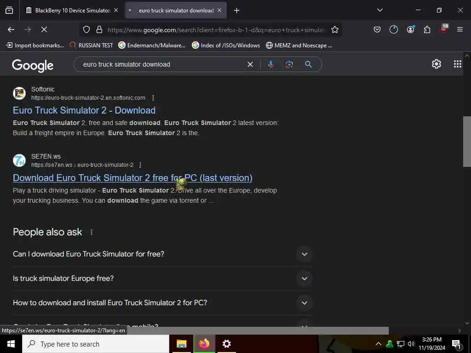Open MEMZ and Noescape bookmark
Viewport: 471px width, 353px height.
click(x=299, y=46)
